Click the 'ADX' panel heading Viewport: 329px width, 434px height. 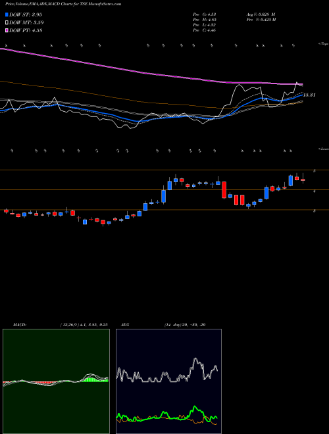(x=125, y=325)
